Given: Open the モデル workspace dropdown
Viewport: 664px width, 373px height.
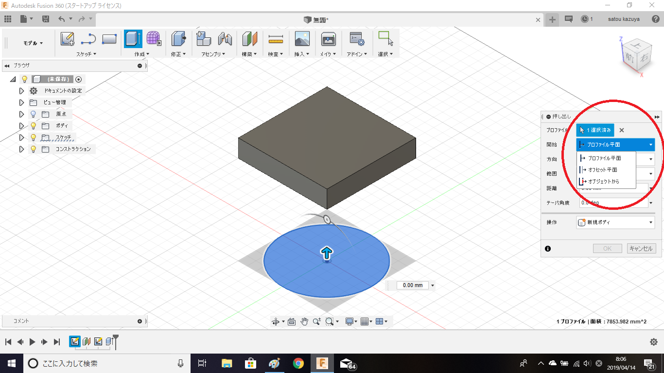Looking at the screenshot, I should [33, 43].
